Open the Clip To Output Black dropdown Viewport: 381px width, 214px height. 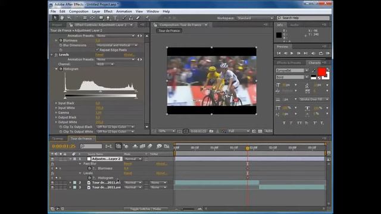115,127
